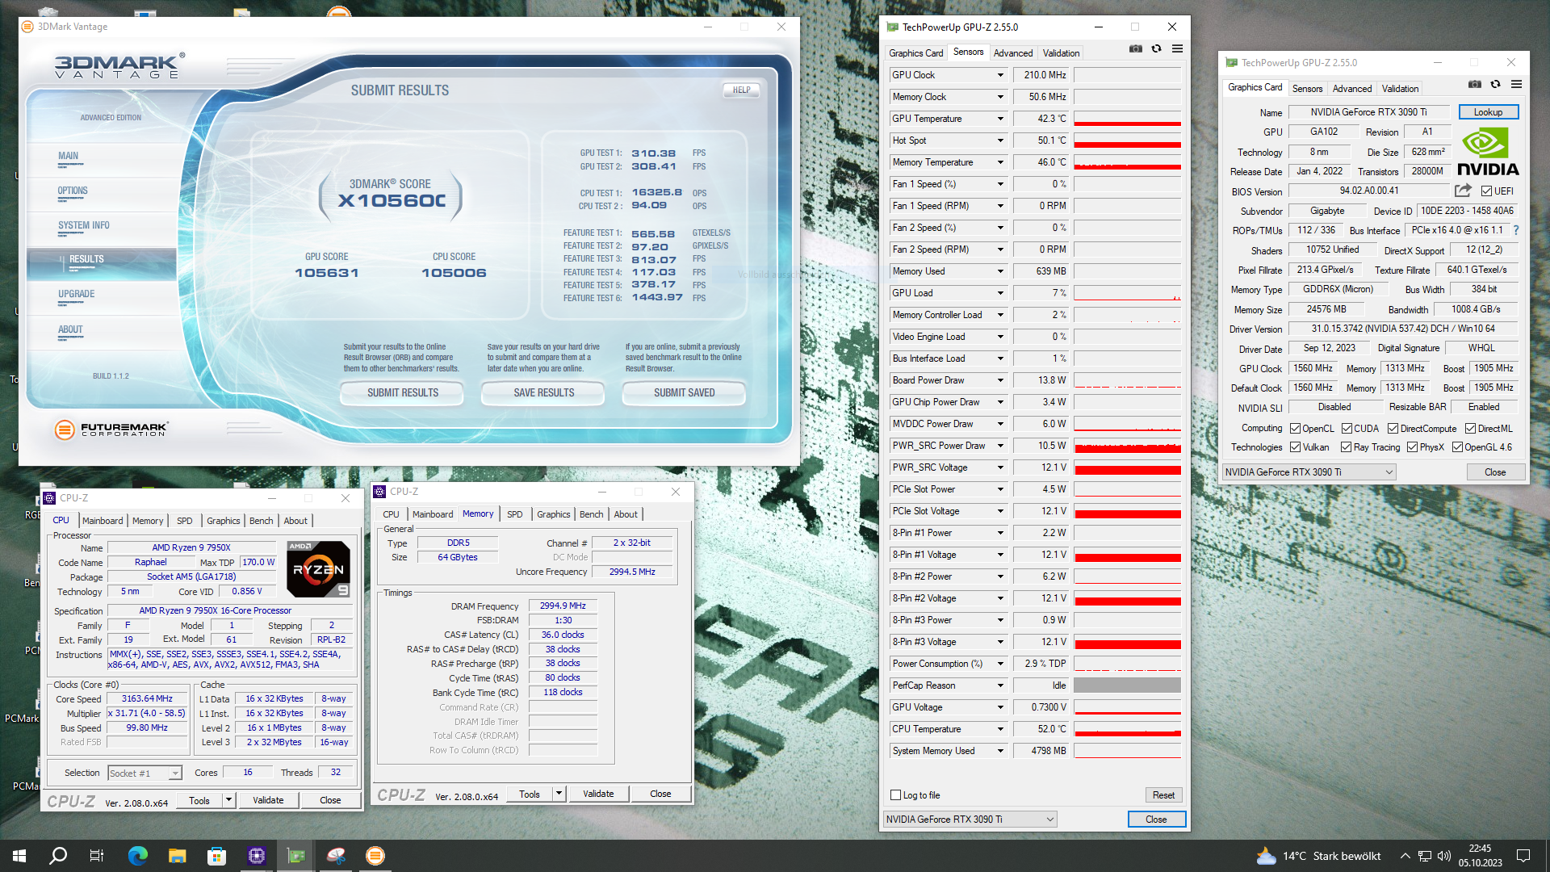Toggle the DirectCompute checkbox
The height and width of the screenshot is (872, 1550).
pos(1393,429)
